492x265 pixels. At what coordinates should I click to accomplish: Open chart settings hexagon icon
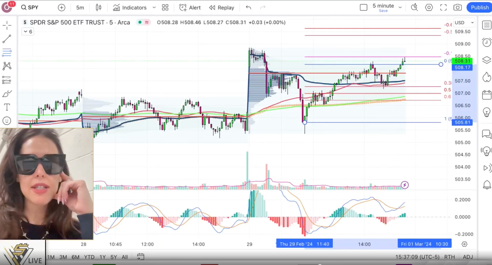coord(429,7)
